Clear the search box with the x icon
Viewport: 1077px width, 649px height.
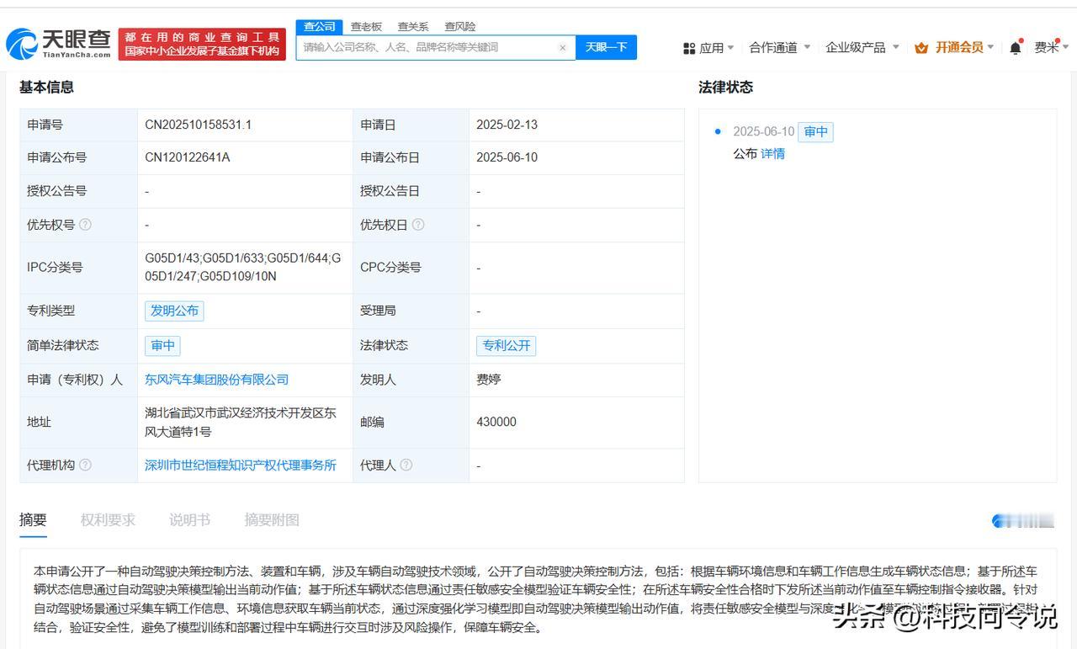pyautogui.click(x=562, y=48)
